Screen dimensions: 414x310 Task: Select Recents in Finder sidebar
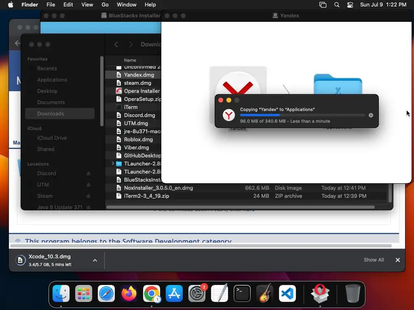pyautogui.click(x=47, y=69)
